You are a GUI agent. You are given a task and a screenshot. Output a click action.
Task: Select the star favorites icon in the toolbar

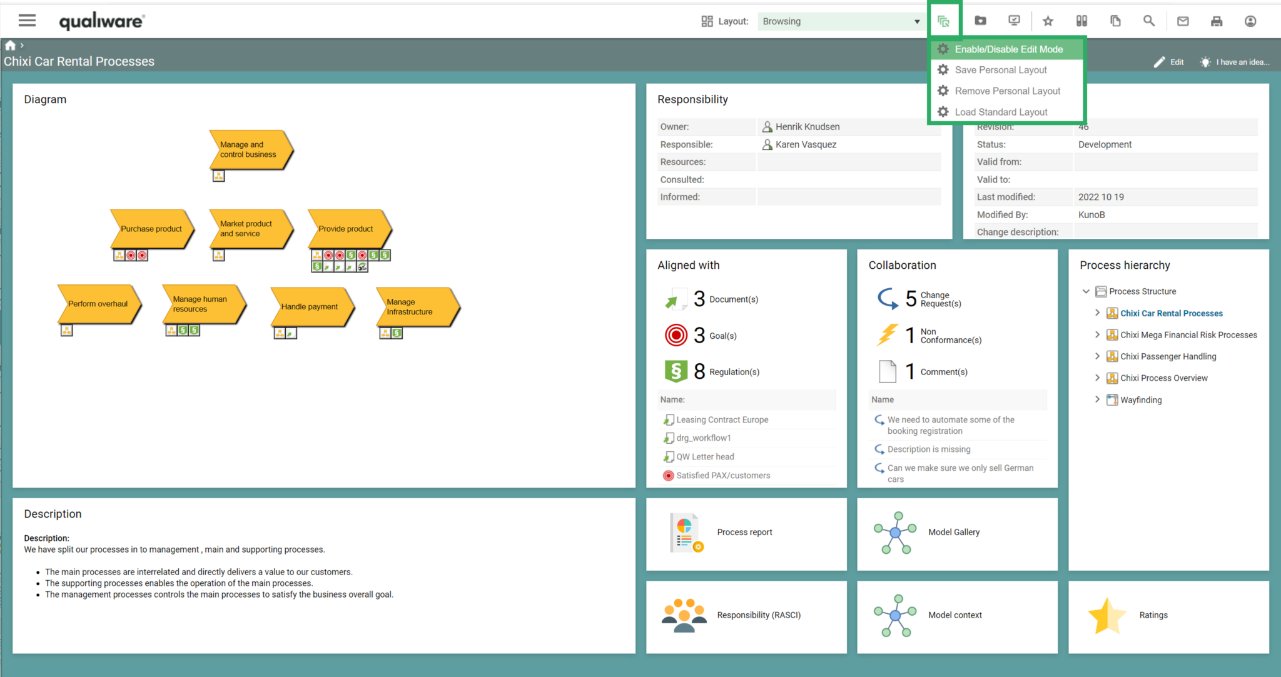1048,21
